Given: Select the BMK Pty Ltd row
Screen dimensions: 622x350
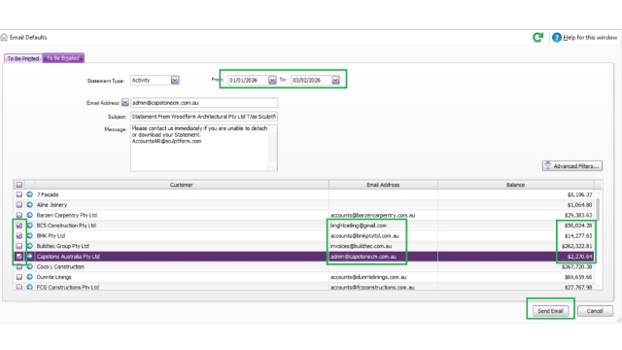Looking at the screenshot, I should tap(304, 235).
